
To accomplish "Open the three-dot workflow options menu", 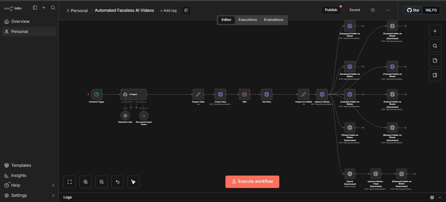I will (x=388, y=10).
